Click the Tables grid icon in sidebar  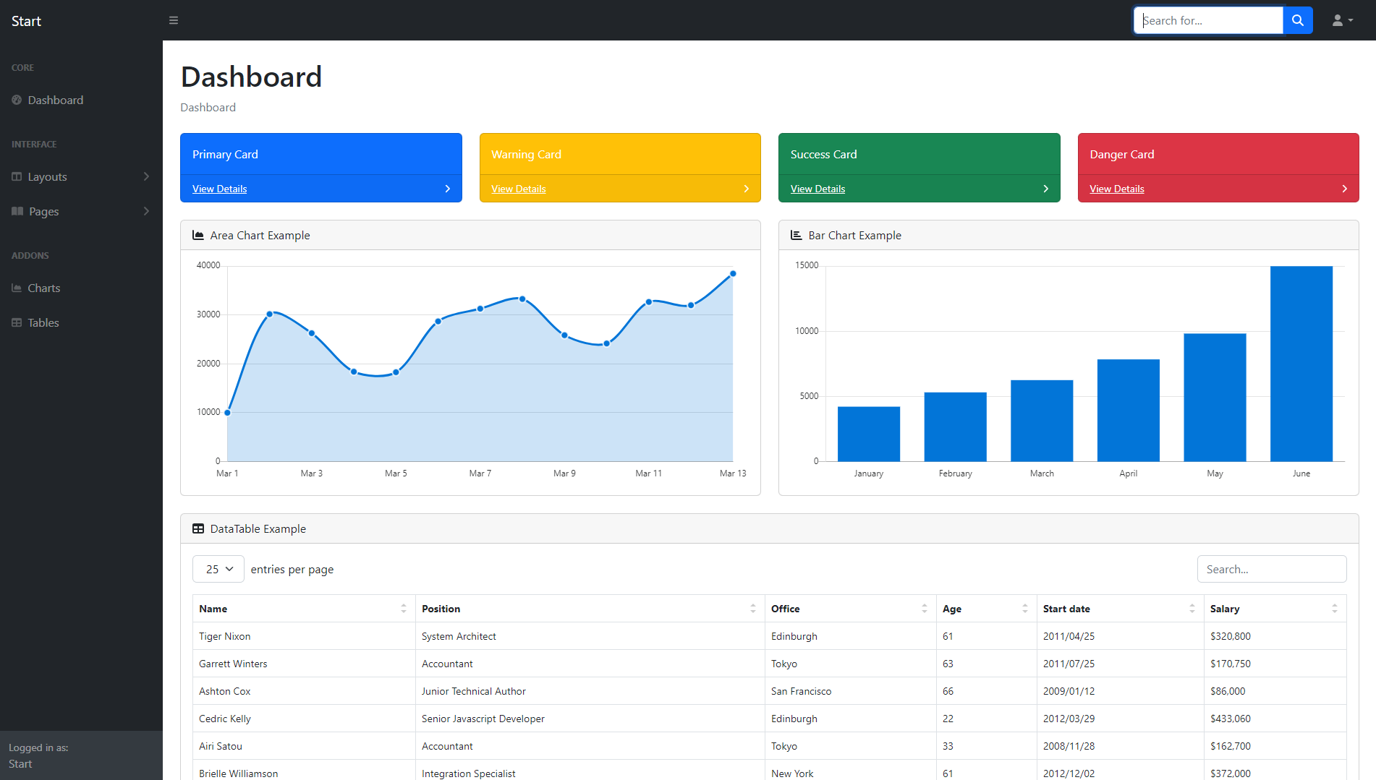(x=17, y=322)
